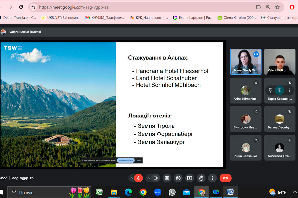Expand microphone audio settings arrow

(132, 178)
